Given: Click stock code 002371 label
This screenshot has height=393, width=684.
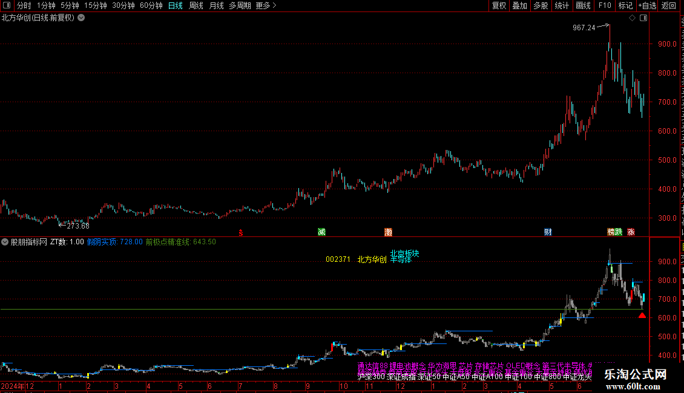Looking at the screenshot, I should pos(338,259).
